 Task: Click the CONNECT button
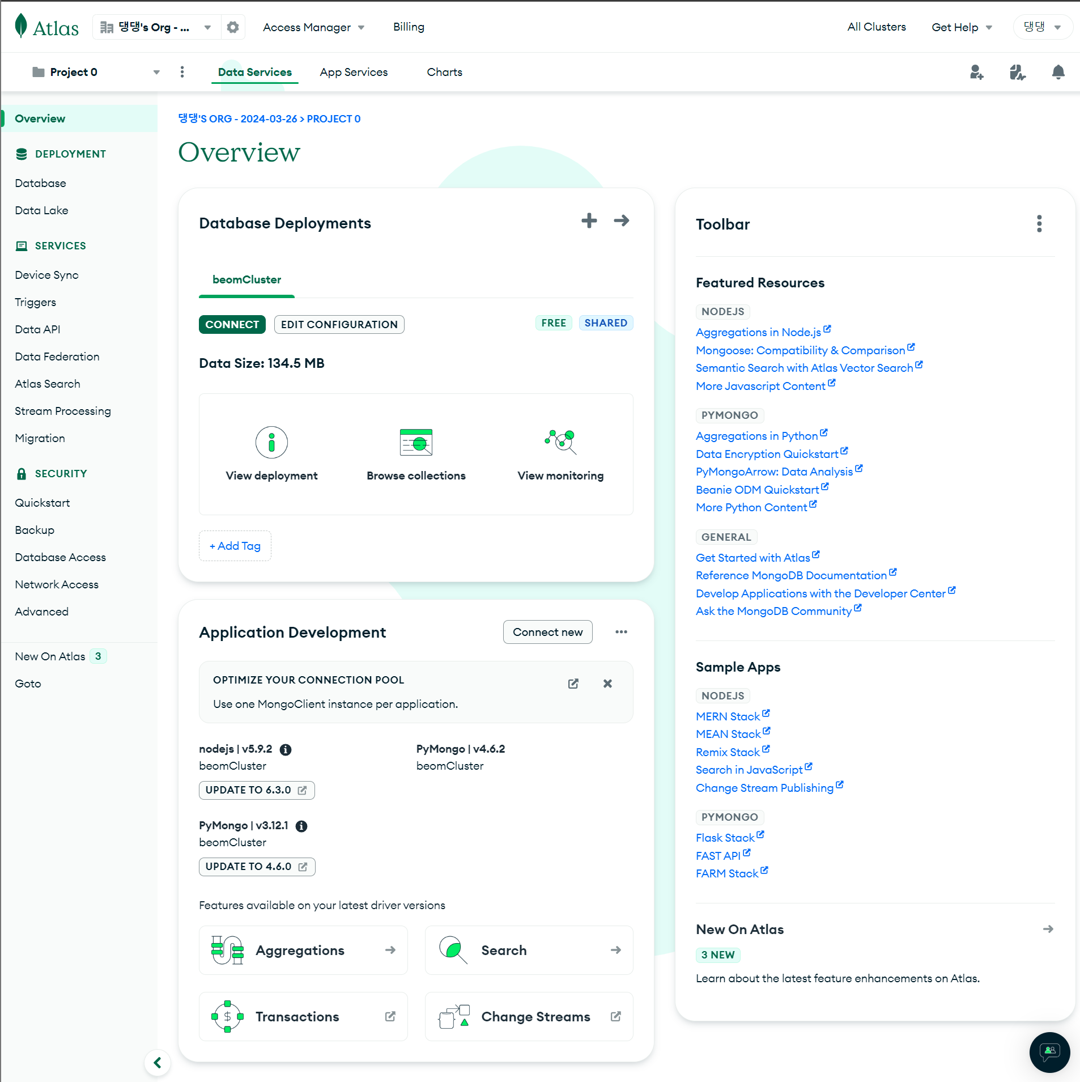pos(232,325)
